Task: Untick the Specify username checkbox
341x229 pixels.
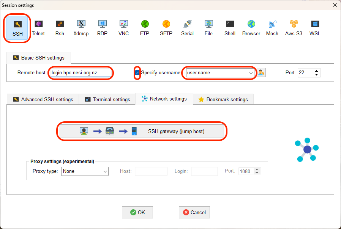Action: pos(137,73)
